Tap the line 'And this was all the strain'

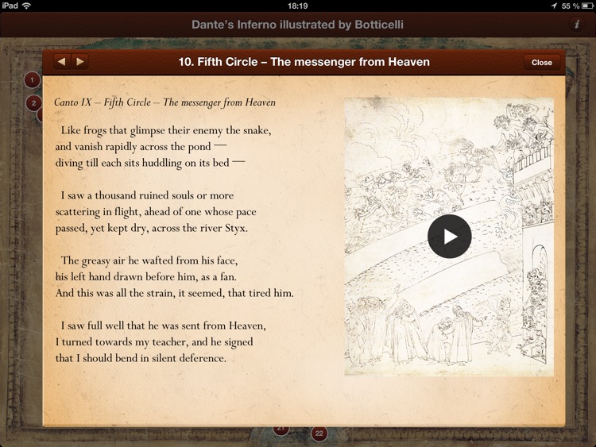[x=175, y=293]
